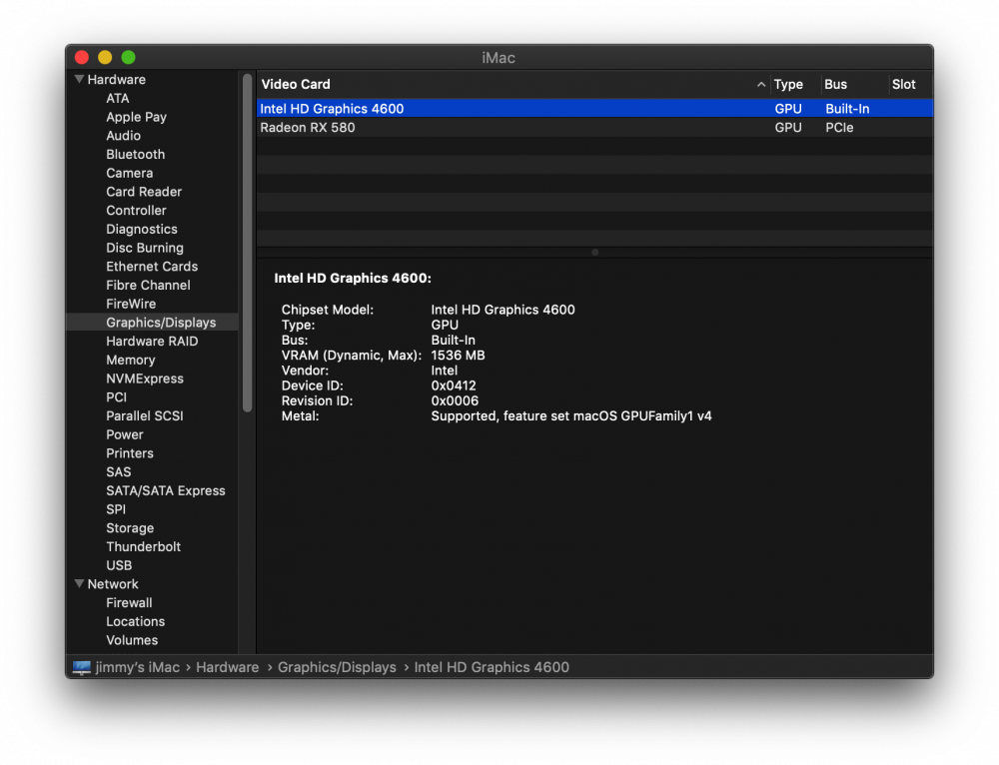Viewport: 999px width, 765px height.
Task: Sort by the Video Card column header
Action: [296, 84]
